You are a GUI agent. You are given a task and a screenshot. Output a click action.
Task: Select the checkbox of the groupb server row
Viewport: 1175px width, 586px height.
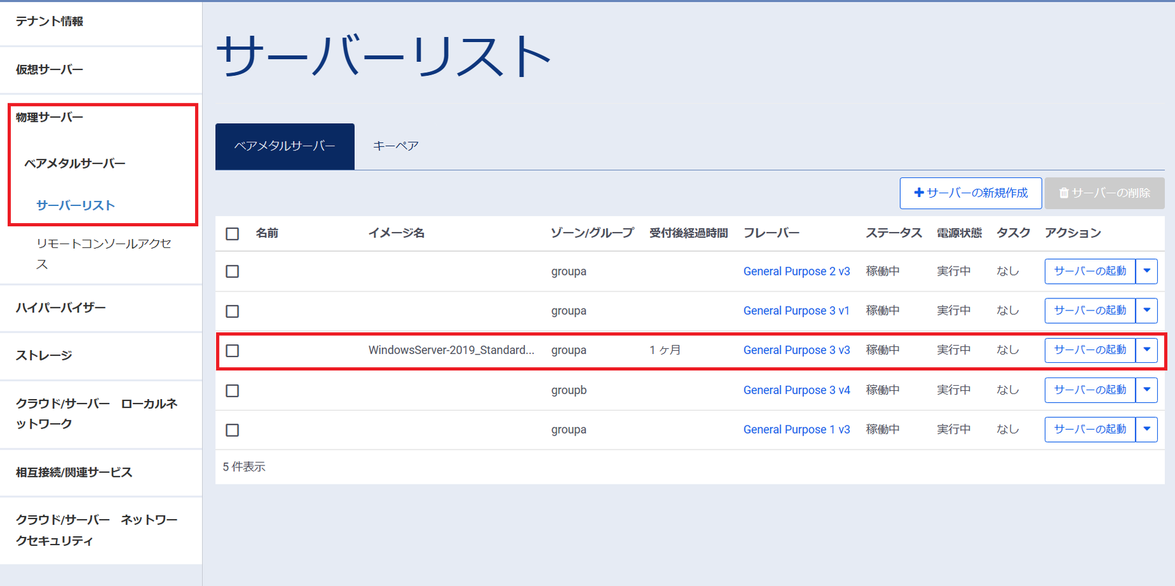pos(232,390)
